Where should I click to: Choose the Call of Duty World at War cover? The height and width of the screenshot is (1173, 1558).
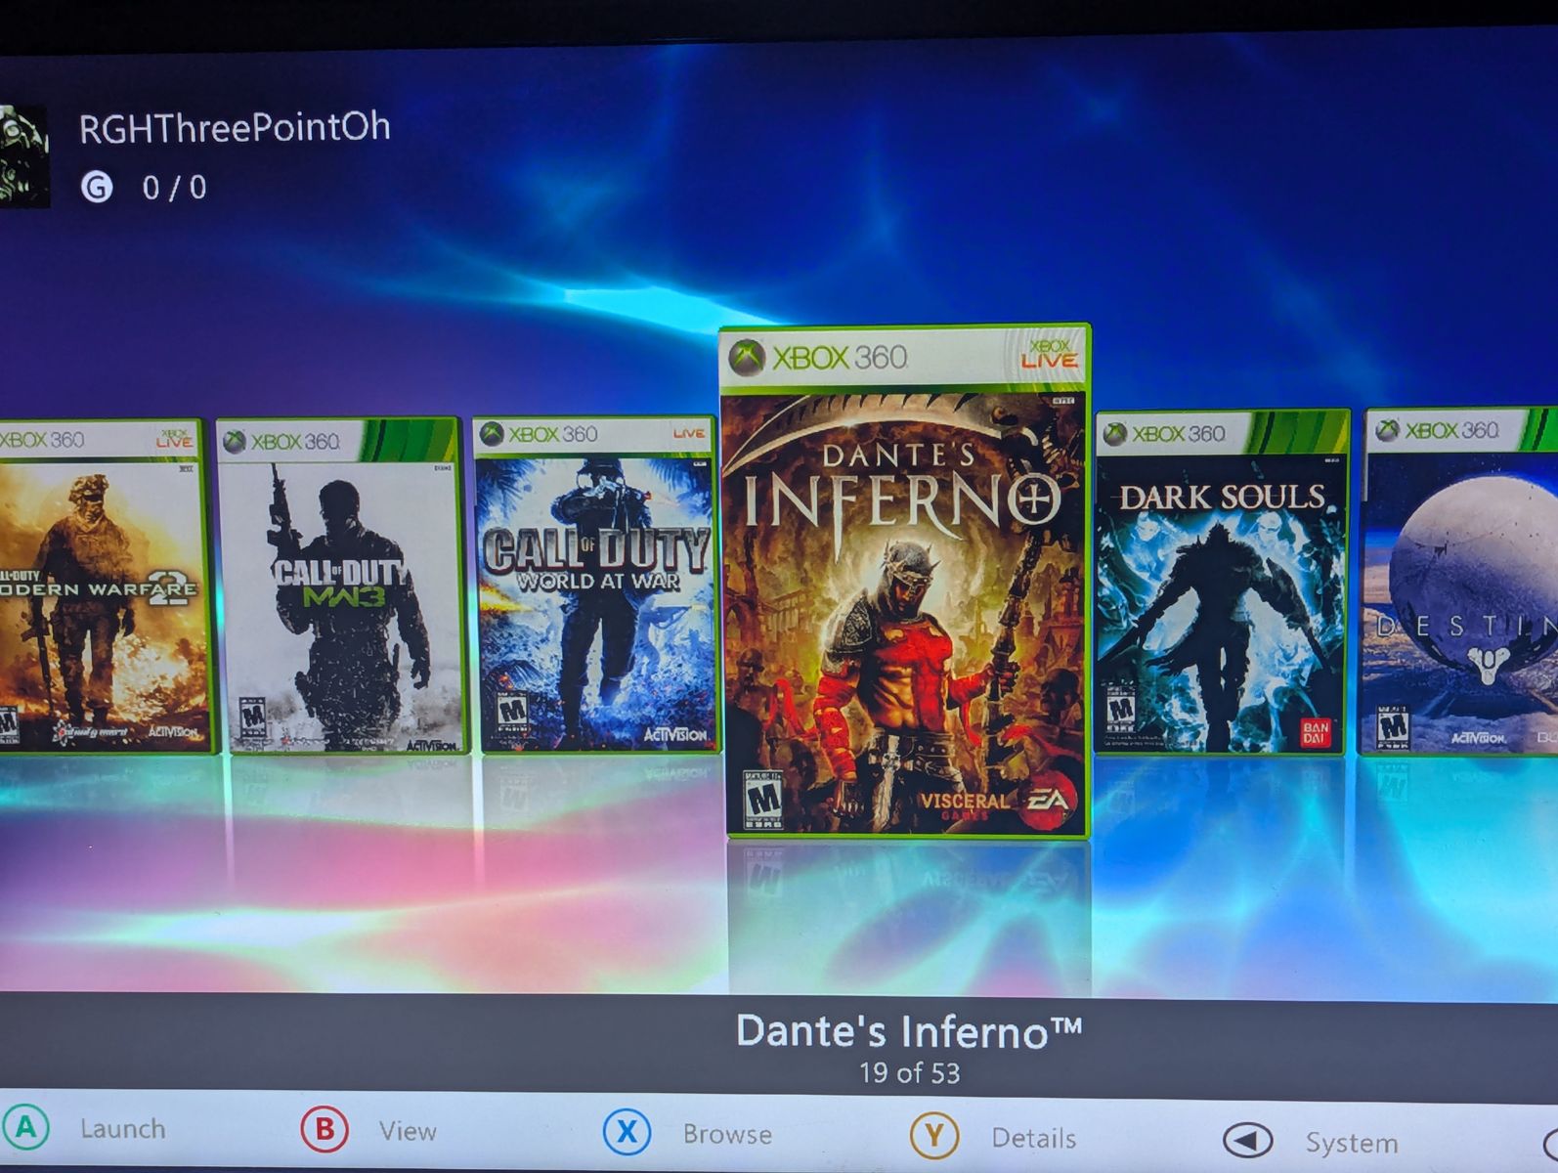pos(595,585)
